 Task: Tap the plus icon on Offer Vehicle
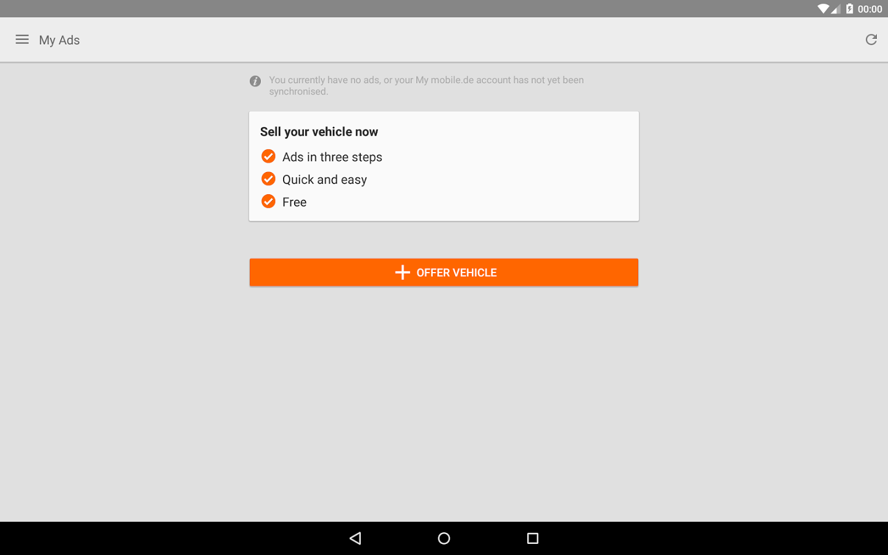(402, 273)
